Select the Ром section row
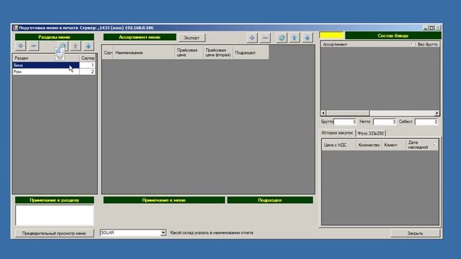Image resolution: width=461 pixels, height=259 pixels. [46, 72]
